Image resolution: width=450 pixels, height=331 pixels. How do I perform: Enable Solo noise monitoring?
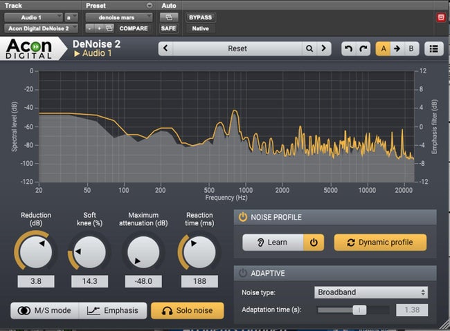[x=188, y=311]
